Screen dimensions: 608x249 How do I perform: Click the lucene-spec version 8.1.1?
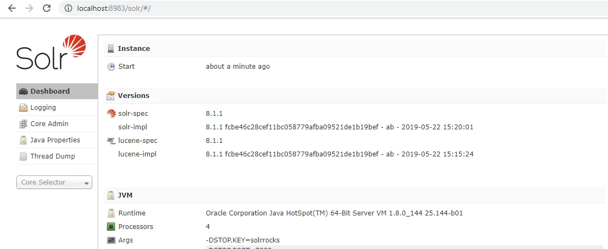coord(214,140)
